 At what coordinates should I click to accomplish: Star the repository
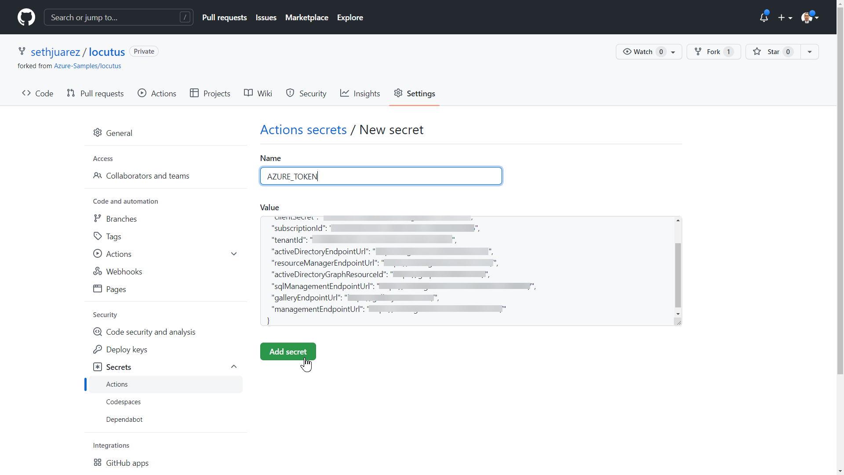tap(773, 51)
